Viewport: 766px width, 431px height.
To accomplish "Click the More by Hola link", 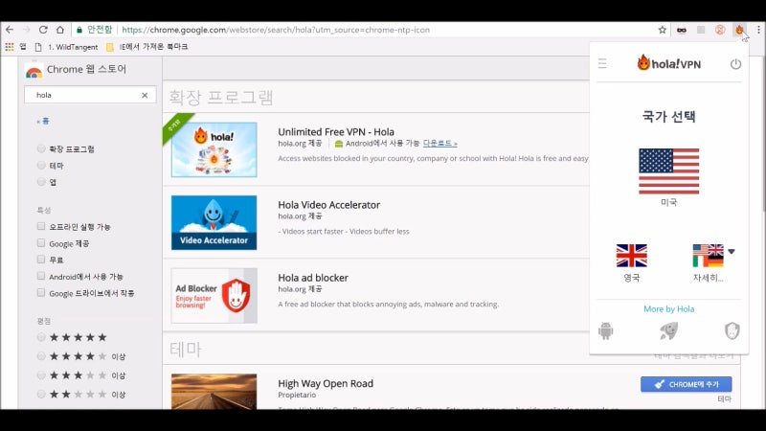I will click(x=668, y=308).
